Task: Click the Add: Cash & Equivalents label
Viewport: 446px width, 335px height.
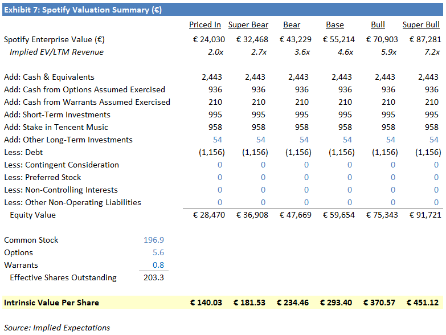Action: [x=49, y=77]
